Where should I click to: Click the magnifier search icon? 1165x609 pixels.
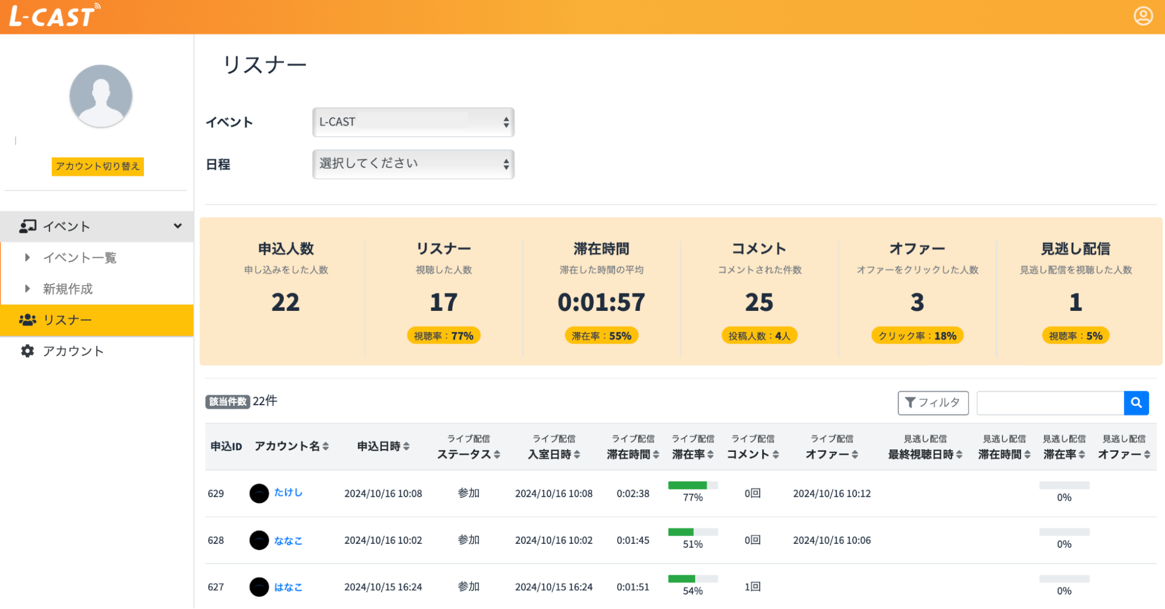(1136, 402)
